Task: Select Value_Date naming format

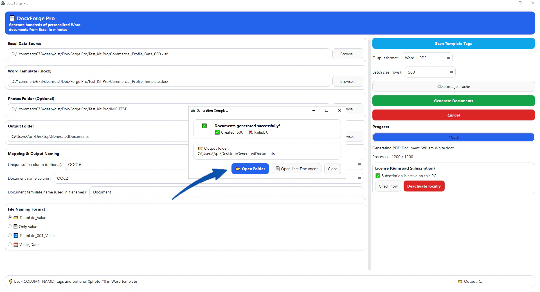Action: [10, 244]
